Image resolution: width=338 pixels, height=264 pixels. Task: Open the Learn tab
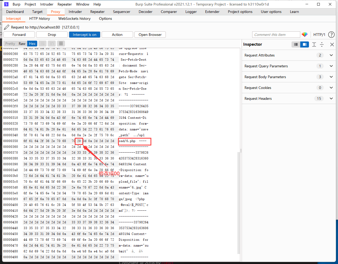click(294, 12)
